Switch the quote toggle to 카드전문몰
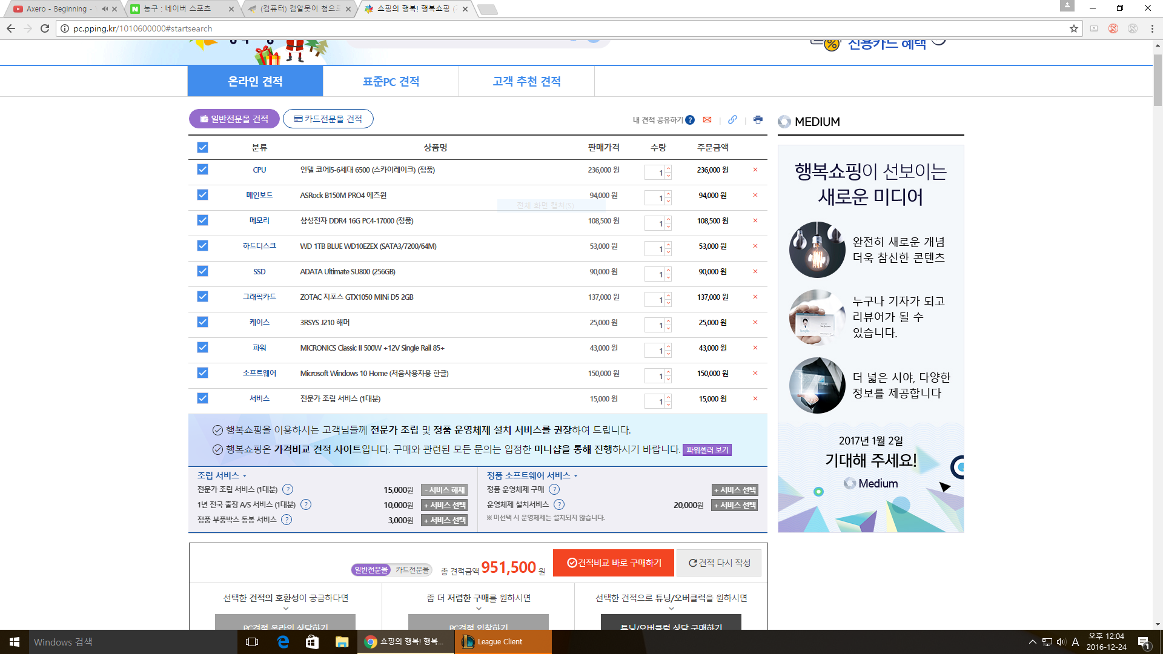This screenshot has width=1163, height=654. (413, 570)
